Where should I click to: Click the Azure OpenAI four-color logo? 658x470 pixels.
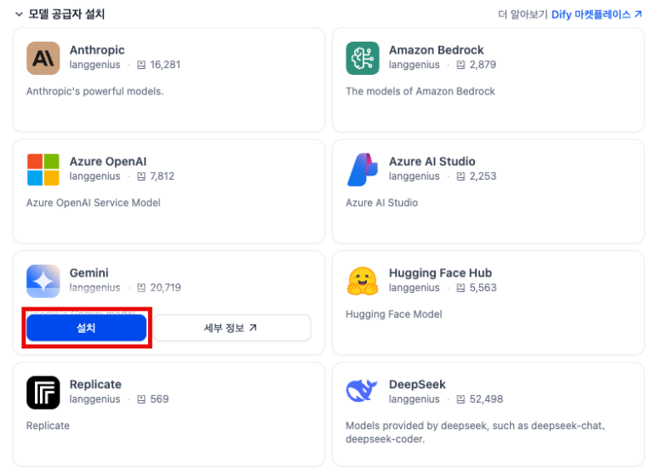[43, 169]
